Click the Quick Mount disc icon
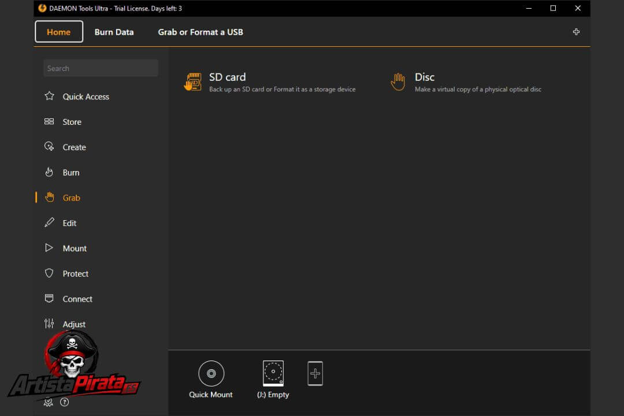This screenshot has width=624, height=416. [x=211, y=373]
